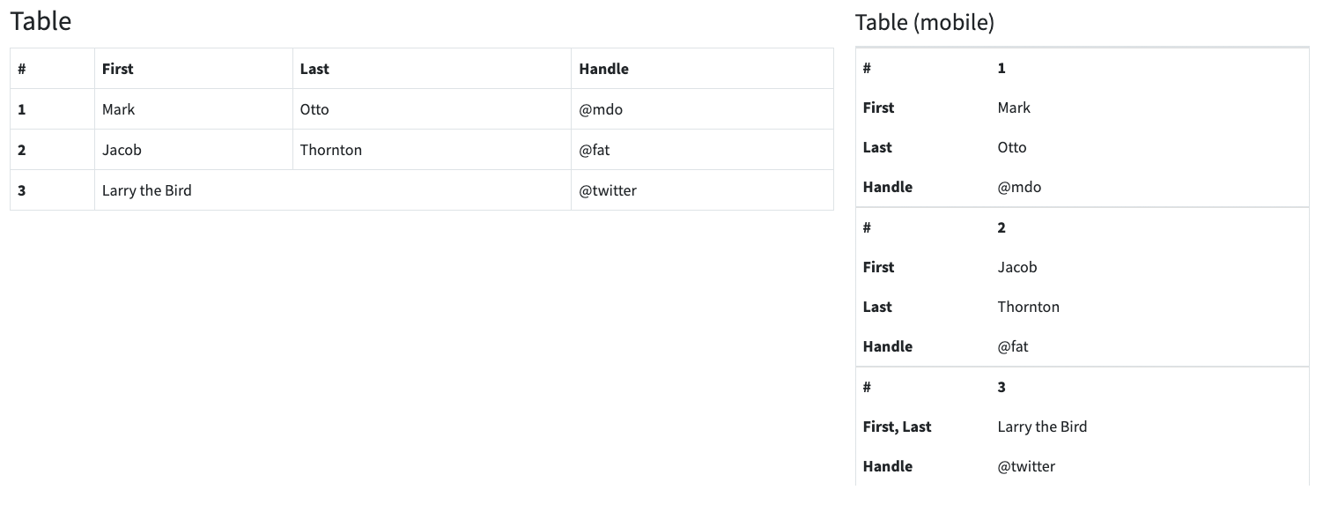1323x512 pixels.
Task: Click the 'Table' heading at top left
Action: [x=41, y=21]
